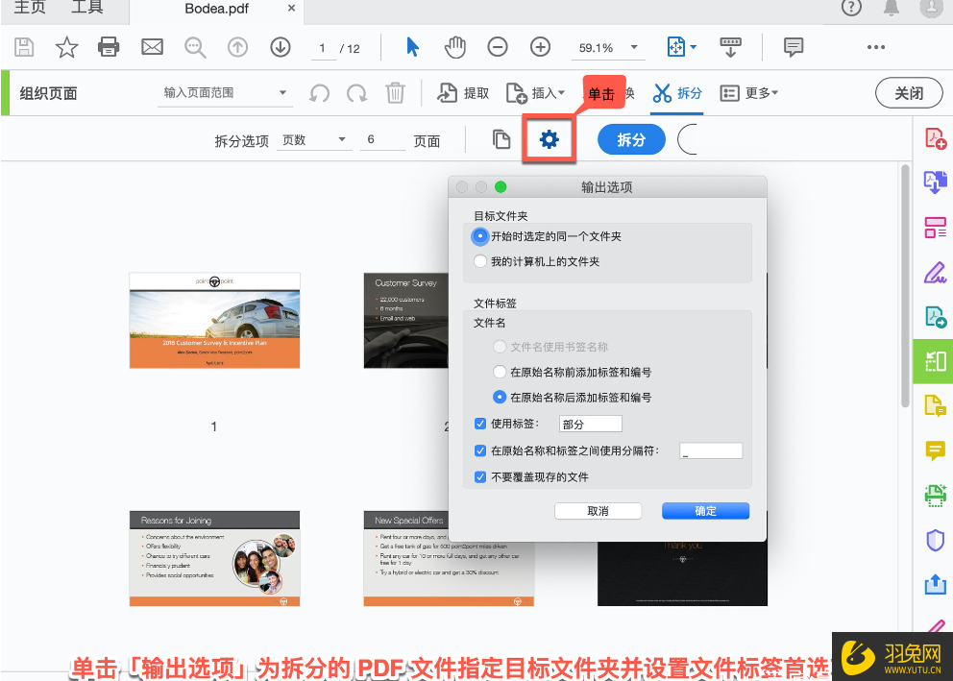Click the selection arrow tool
The width and height of the screenshot is (953, 681).
pyautogui.click(x=414, y=46)
